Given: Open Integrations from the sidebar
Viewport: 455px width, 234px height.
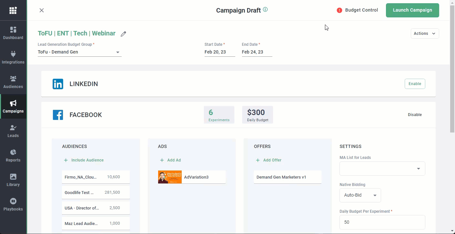Looking at the screenshot, I should click(x=13, y=57).
